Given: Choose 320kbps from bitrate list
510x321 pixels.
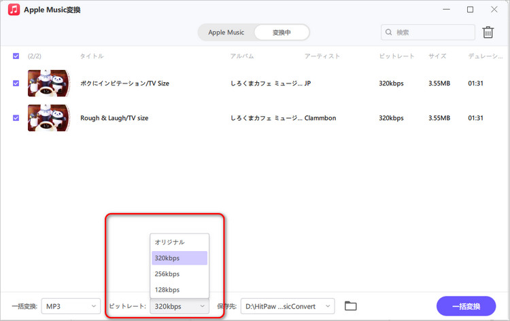Looking at the screenshot, I should (180, 258).
